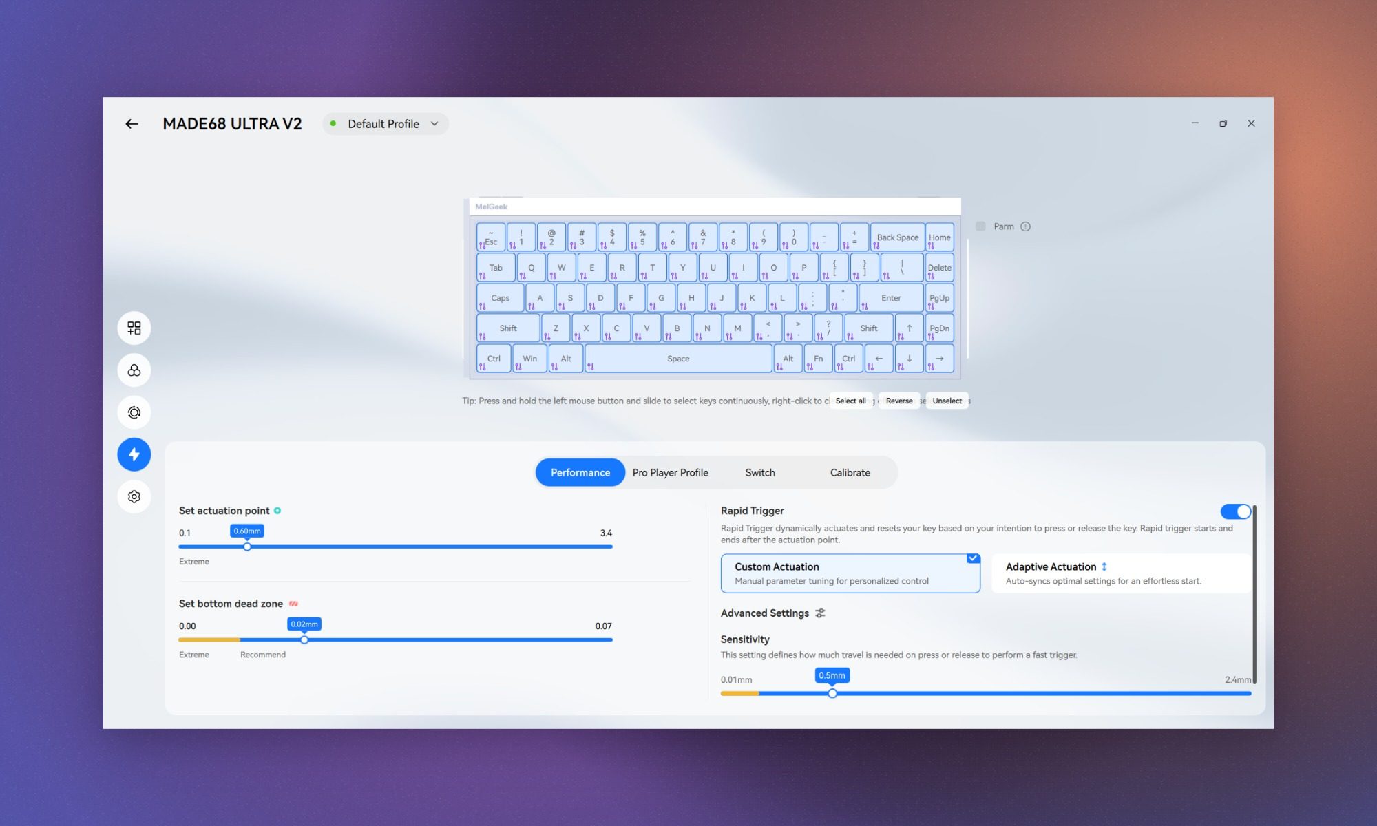Select the D key on keyboard

pyautogui.click(x=601, y=298)
